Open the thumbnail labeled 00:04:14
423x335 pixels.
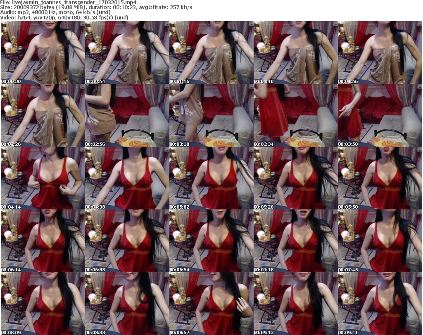[43, 178]
